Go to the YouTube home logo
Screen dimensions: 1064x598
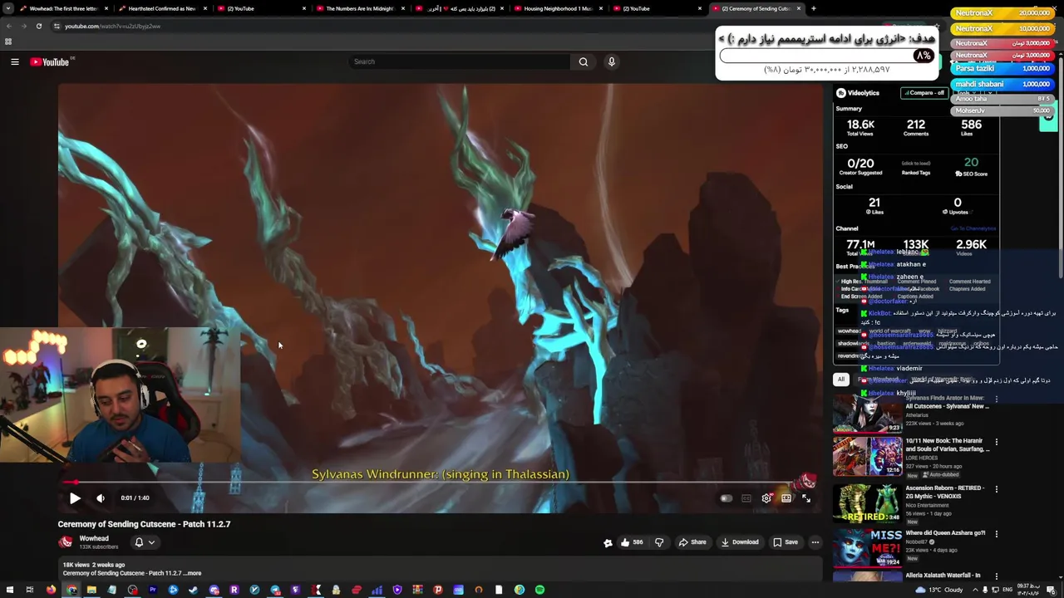coord(50,61)
